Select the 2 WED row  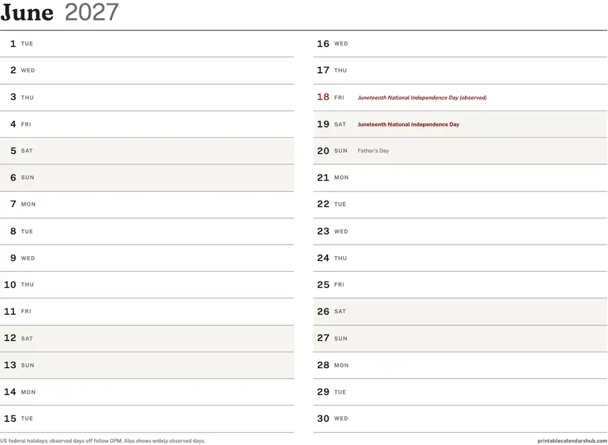147,71
